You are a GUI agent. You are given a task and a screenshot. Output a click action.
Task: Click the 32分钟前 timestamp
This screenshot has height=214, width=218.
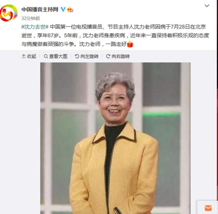pos(31,18)
